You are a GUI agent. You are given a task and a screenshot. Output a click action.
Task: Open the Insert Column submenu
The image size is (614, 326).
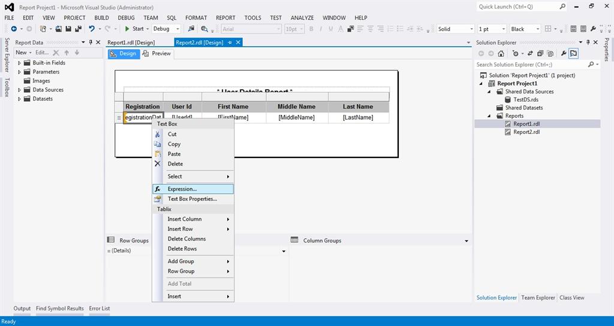click(193, 219)
